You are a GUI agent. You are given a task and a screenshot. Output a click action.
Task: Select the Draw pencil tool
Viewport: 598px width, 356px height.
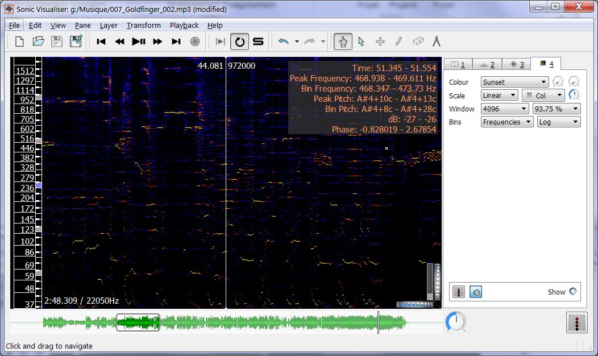pyautogui.click(x=399, y=41)
